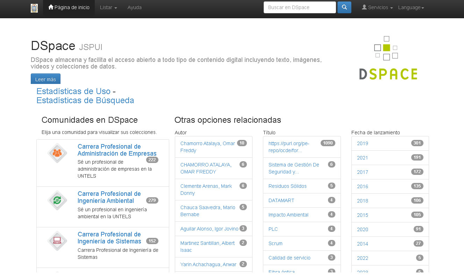Go to Página de inicio

[69, 7]
